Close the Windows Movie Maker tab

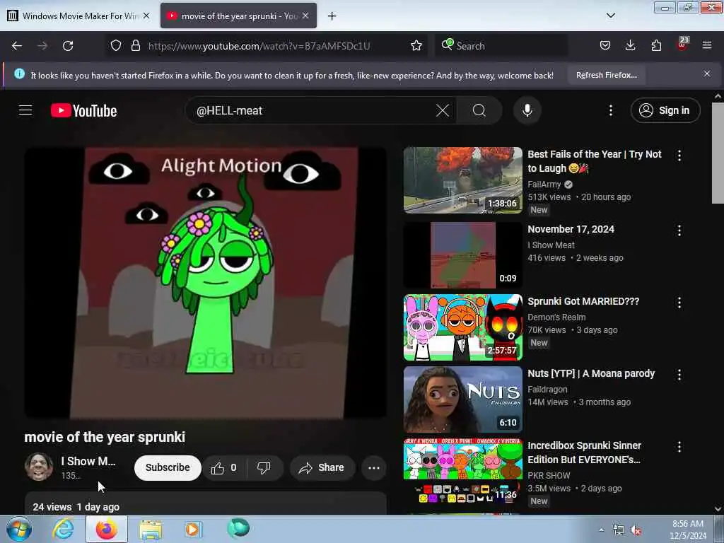(x=146, y=16)
